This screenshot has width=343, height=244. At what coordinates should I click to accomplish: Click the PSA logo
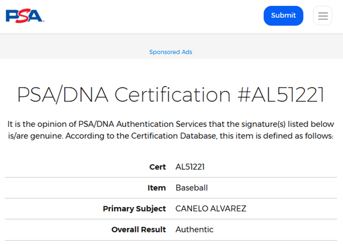(25, 16)
